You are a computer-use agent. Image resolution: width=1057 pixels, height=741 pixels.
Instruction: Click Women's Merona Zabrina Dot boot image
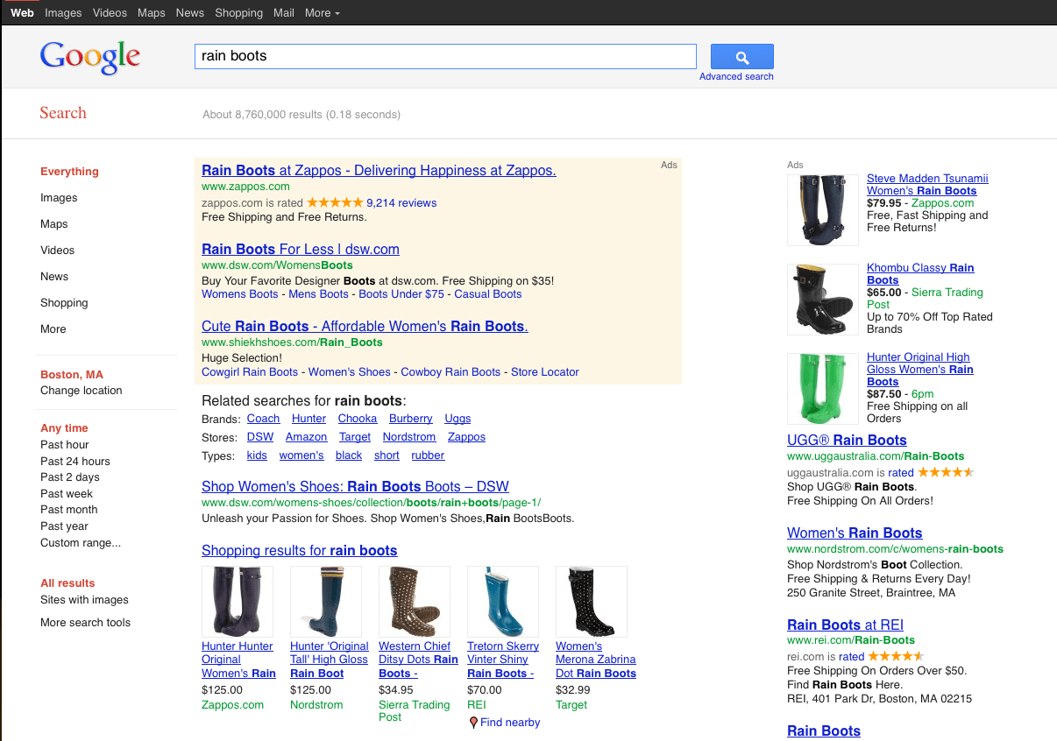pyautogui.click(x=592, y=602)
